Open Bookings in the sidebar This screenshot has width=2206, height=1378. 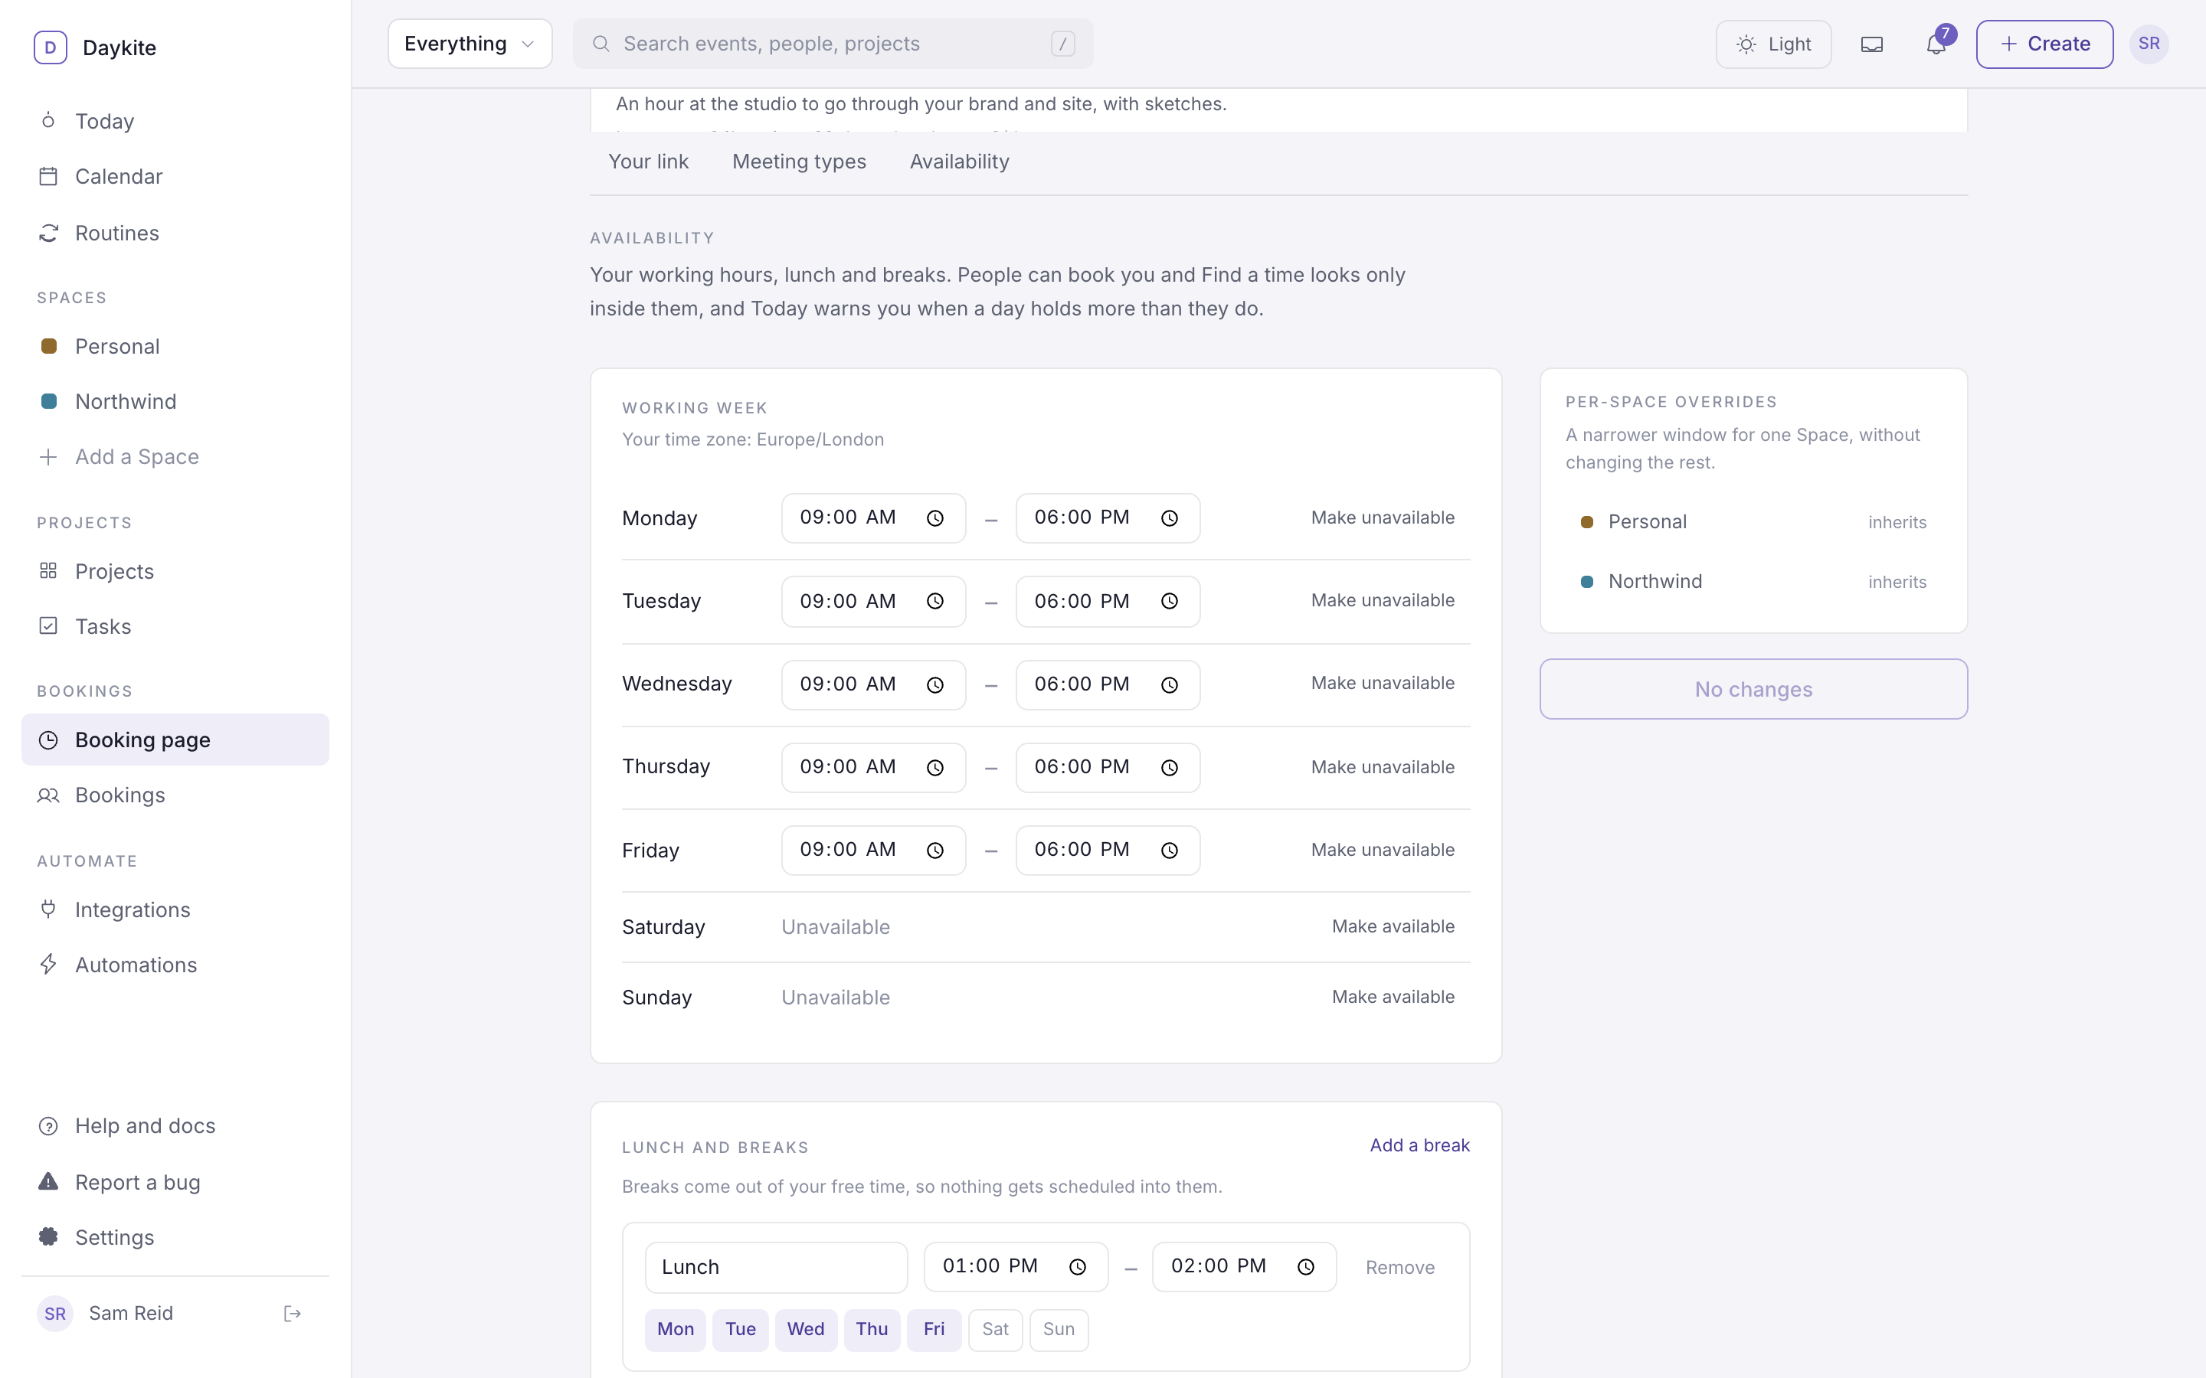[x=175, y=795]
